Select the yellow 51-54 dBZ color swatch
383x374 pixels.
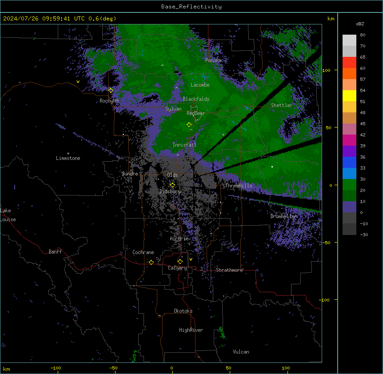[x=349, y=95]
